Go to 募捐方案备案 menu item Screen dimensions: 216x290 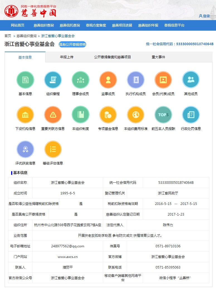[96, 25]
